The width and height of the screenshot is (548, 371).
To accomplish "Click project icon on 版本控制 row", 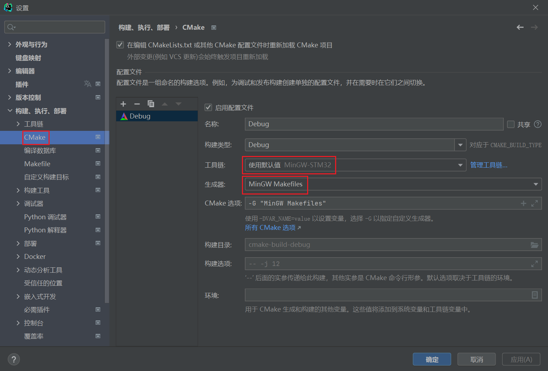I will (98, 97).
